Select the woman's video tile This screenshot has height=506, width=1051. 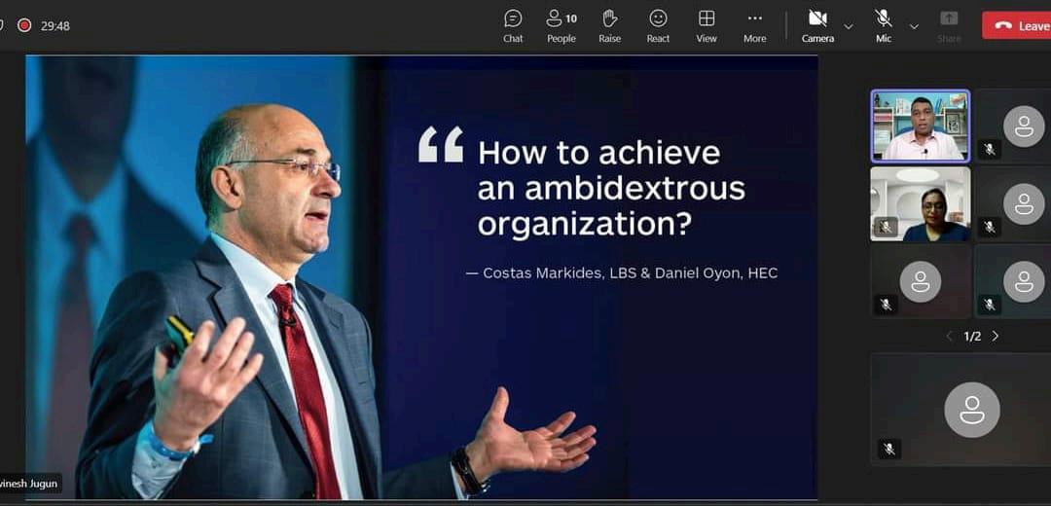921,203
